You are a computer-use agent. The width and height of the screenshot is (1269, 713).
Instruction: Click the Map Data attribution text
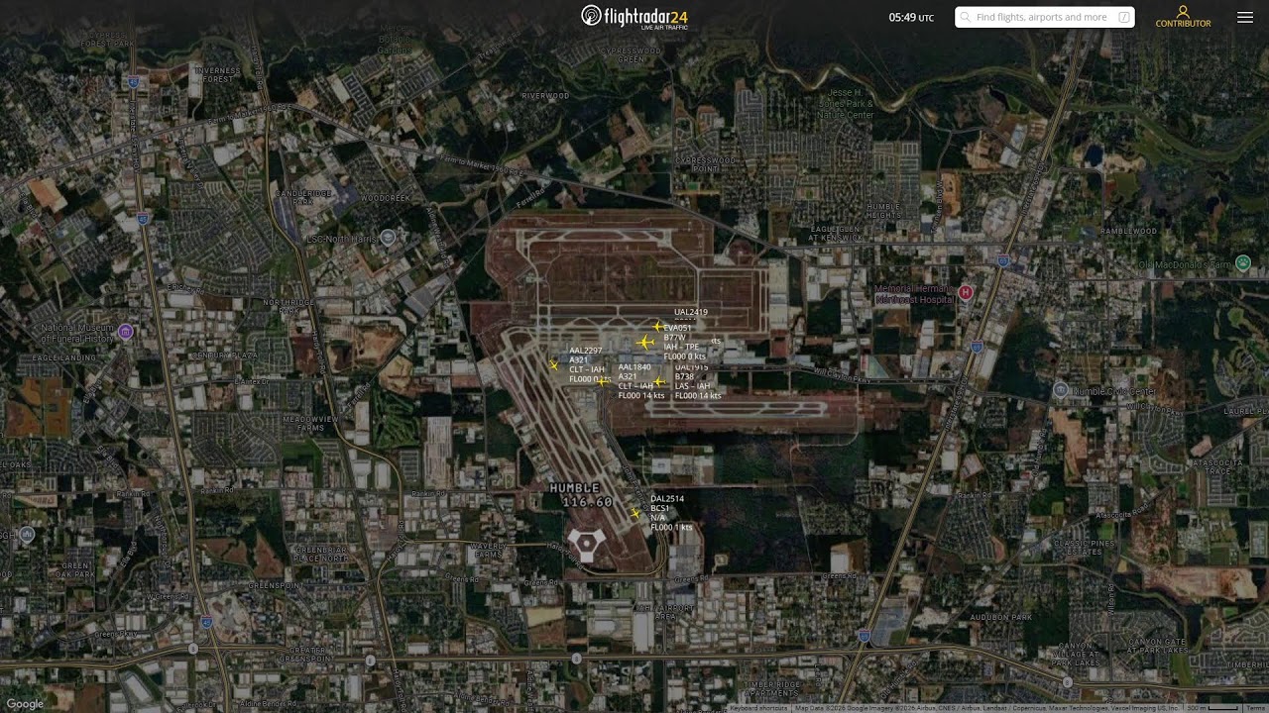pyautogui.click(x=986, y=708)
